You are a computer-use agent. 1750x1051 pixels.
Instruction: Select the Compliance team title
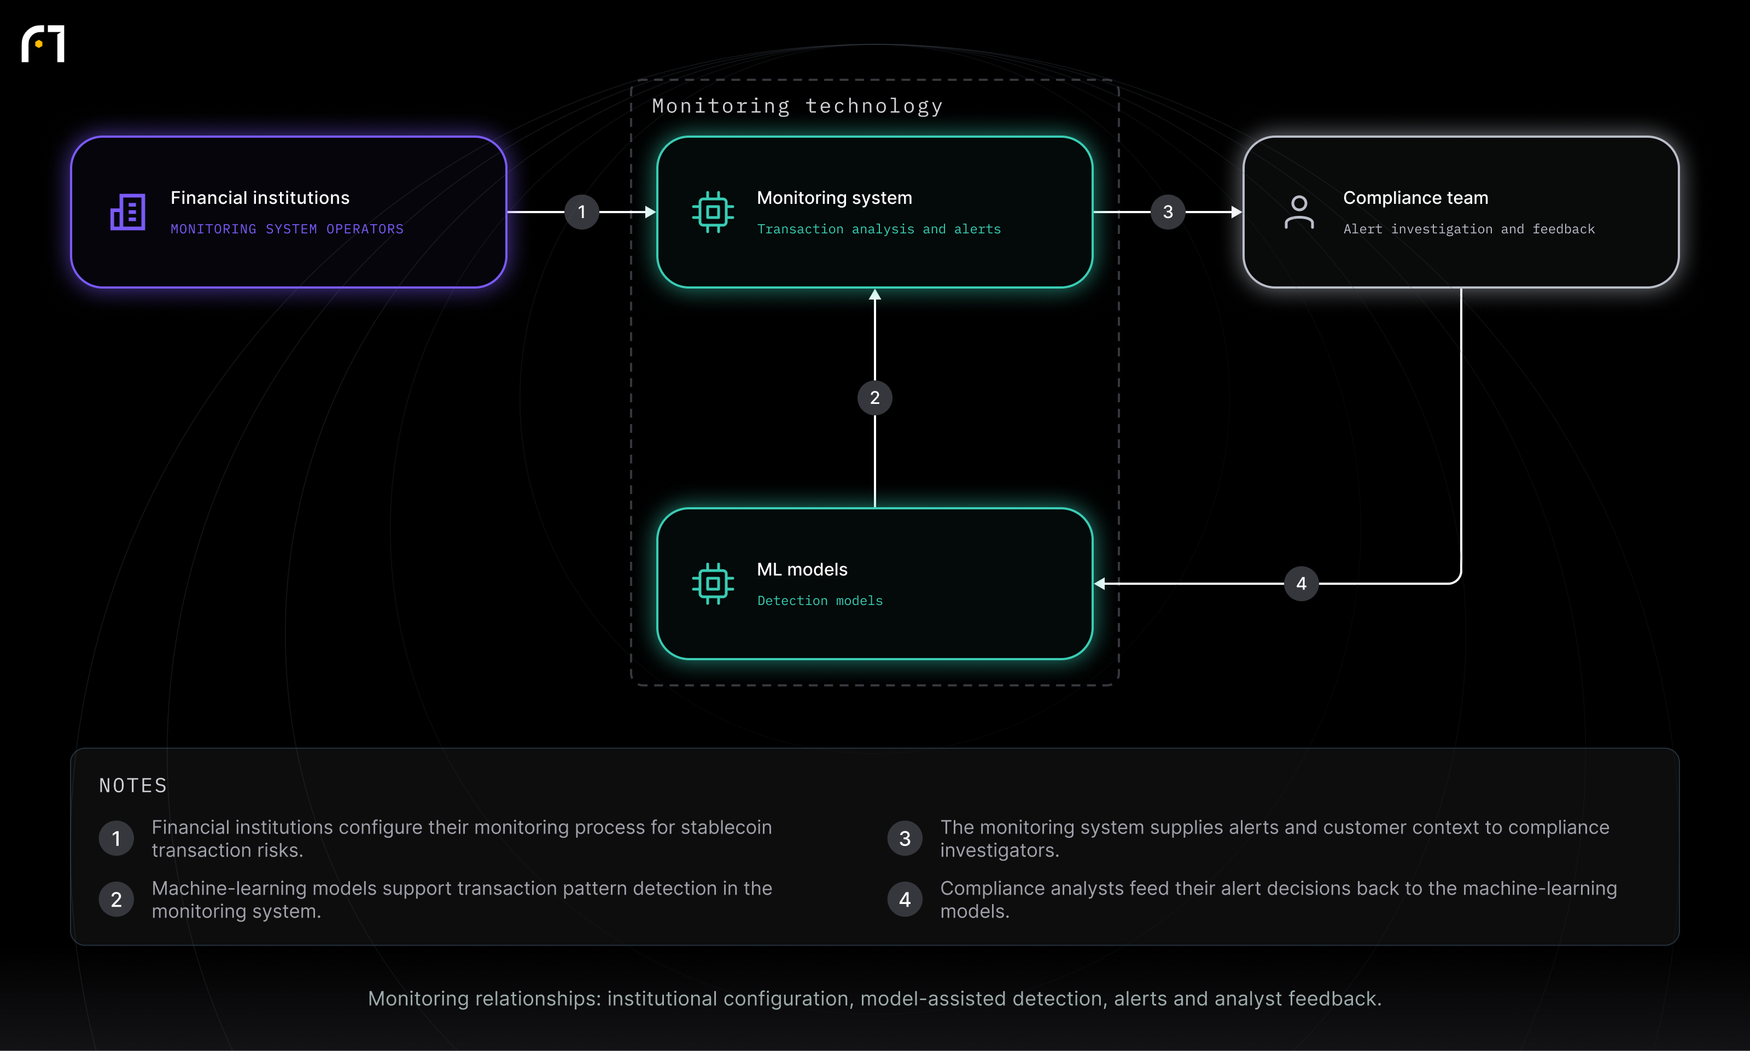pyautogui.click(x=1416, y=198)
